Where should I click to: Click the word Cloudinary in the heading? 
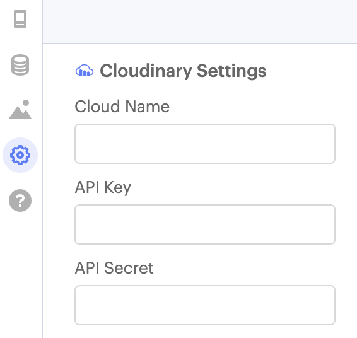coord(146,71)
